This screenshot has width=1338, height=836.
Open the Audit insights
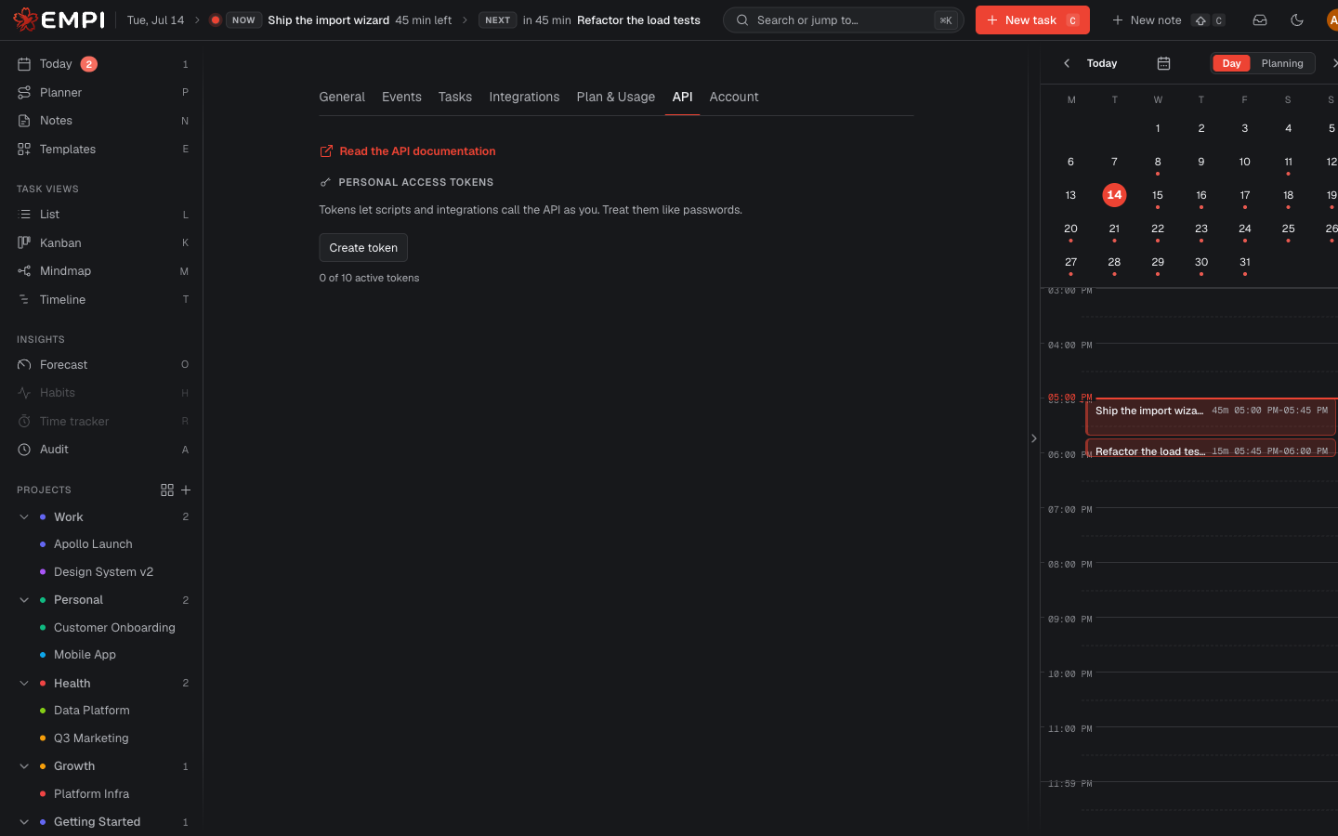click(102, 450)
